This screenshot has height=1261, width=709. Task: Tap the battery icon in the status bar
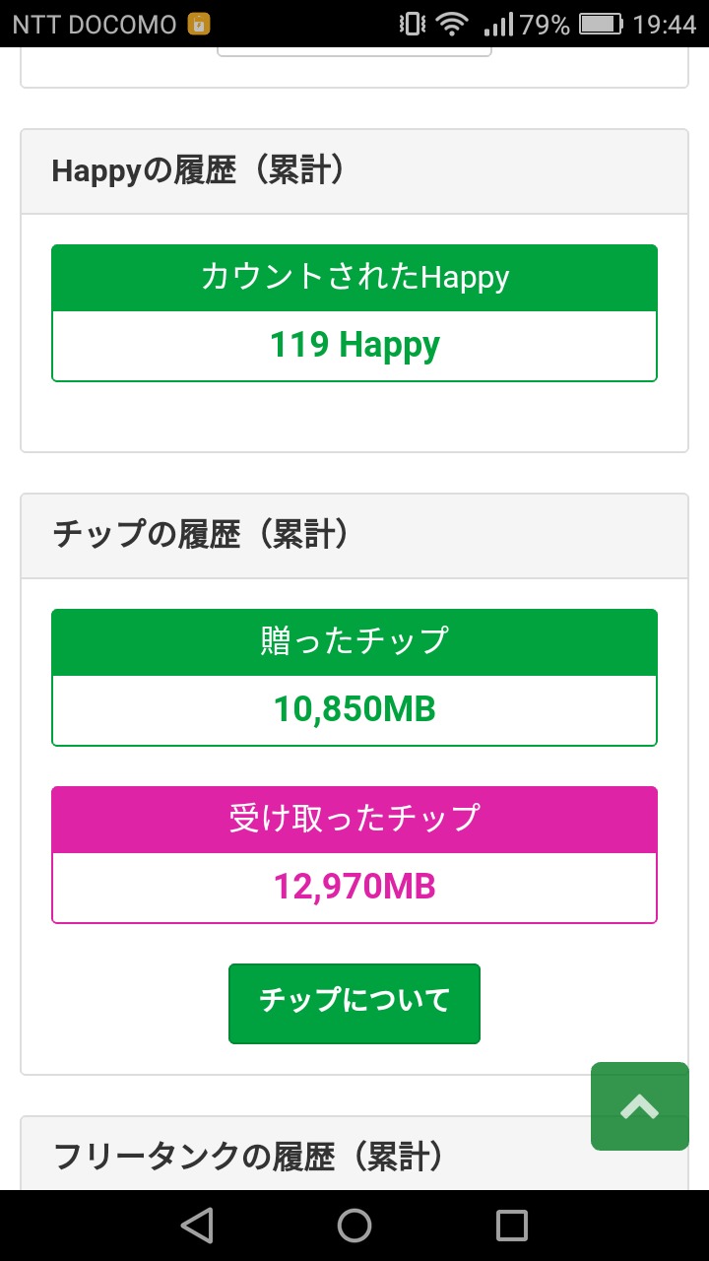point(600,25)
